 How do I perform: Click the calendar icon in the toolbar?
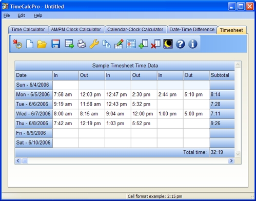click(131, 44)
